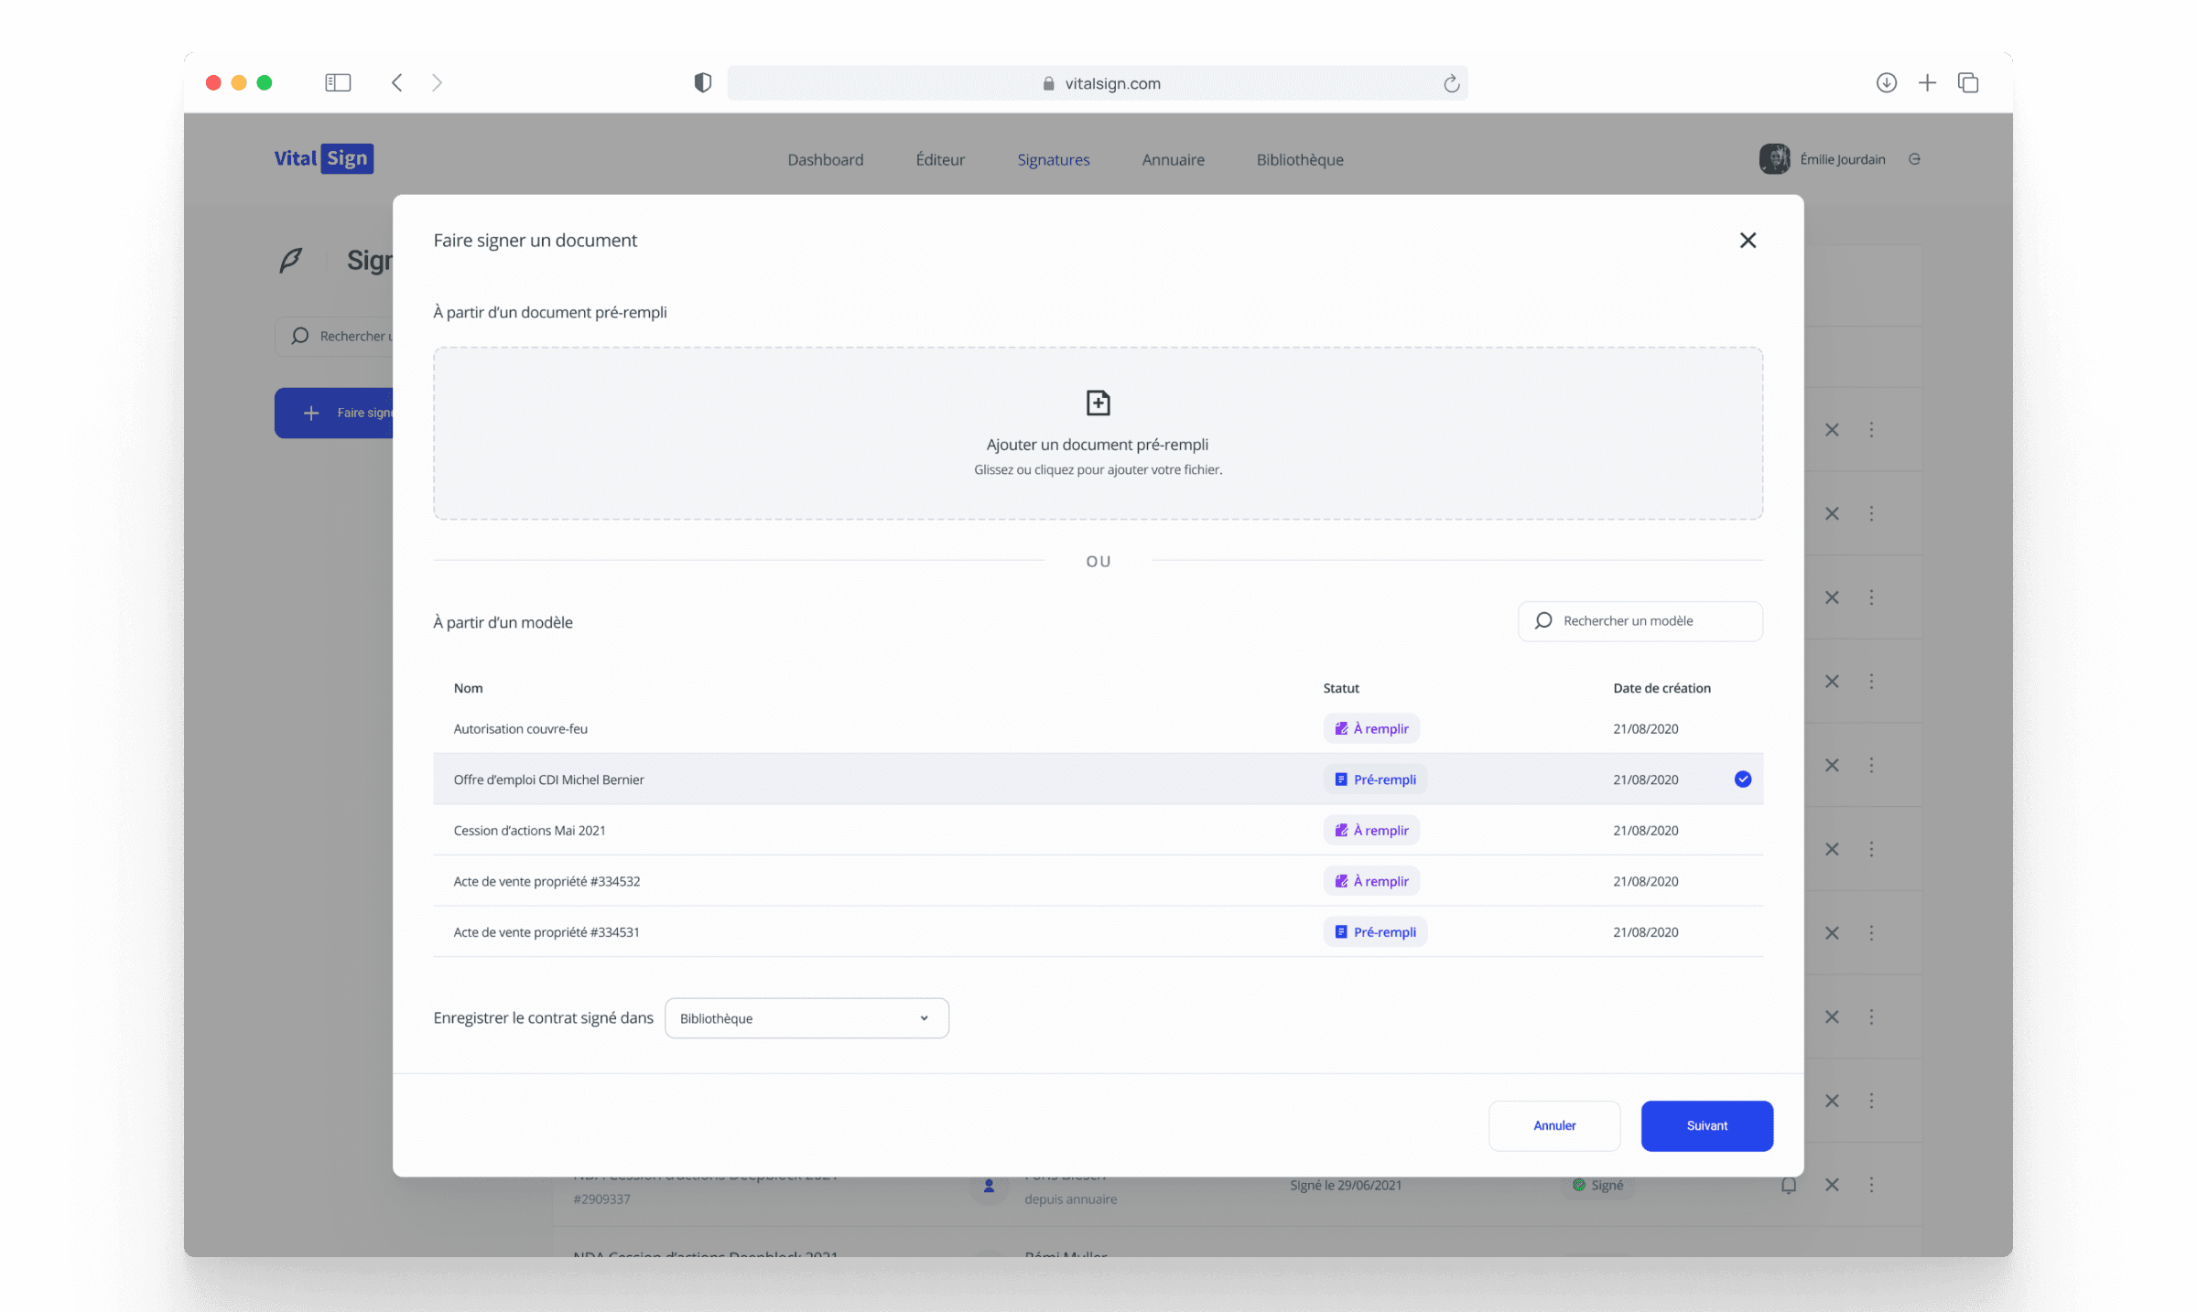
Task: Uncheck the selected Offre d'emploi CDI row checkmark
Action: (x=1742, y=779)
